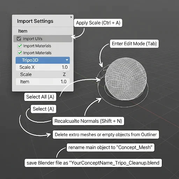Click the Import Settings dialog title
Image resolution: width=179 pixels, height=179 pixels.
(x=35, y=21)
